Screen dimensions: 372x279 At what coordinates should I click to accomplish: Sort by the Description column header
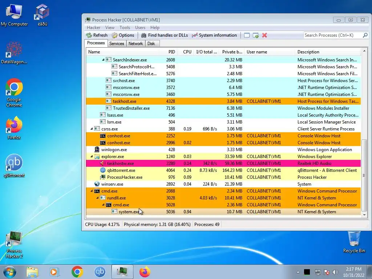(x=328, y=52)
